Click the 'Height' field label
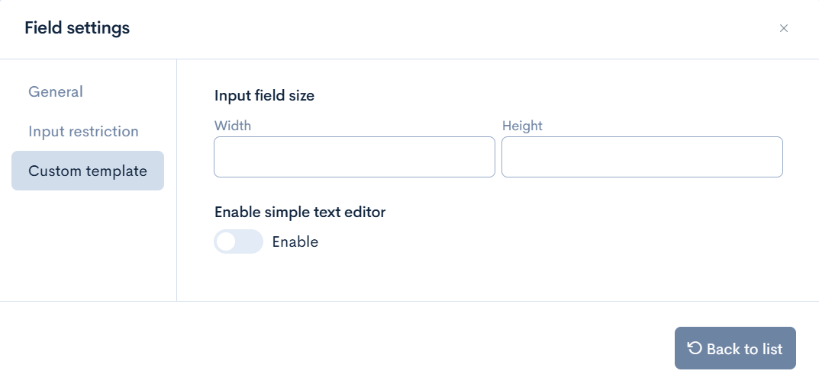Screen dimensions: 819x390 (522, 126)
